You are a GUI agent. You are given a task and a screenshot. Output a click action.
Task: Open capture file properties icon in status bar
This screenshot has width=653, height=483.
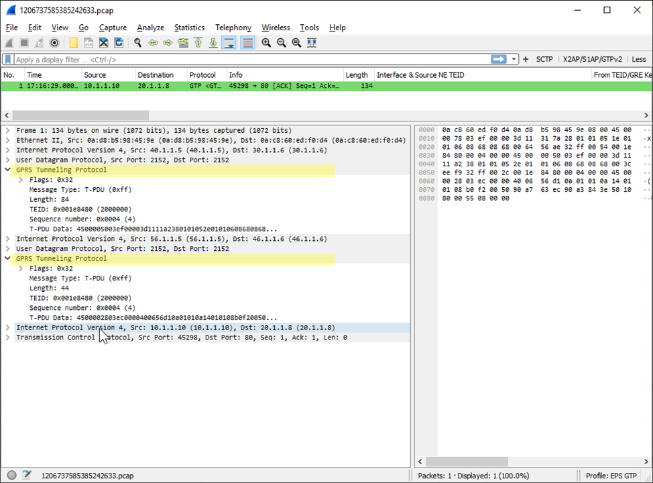[x=27, y=476]
